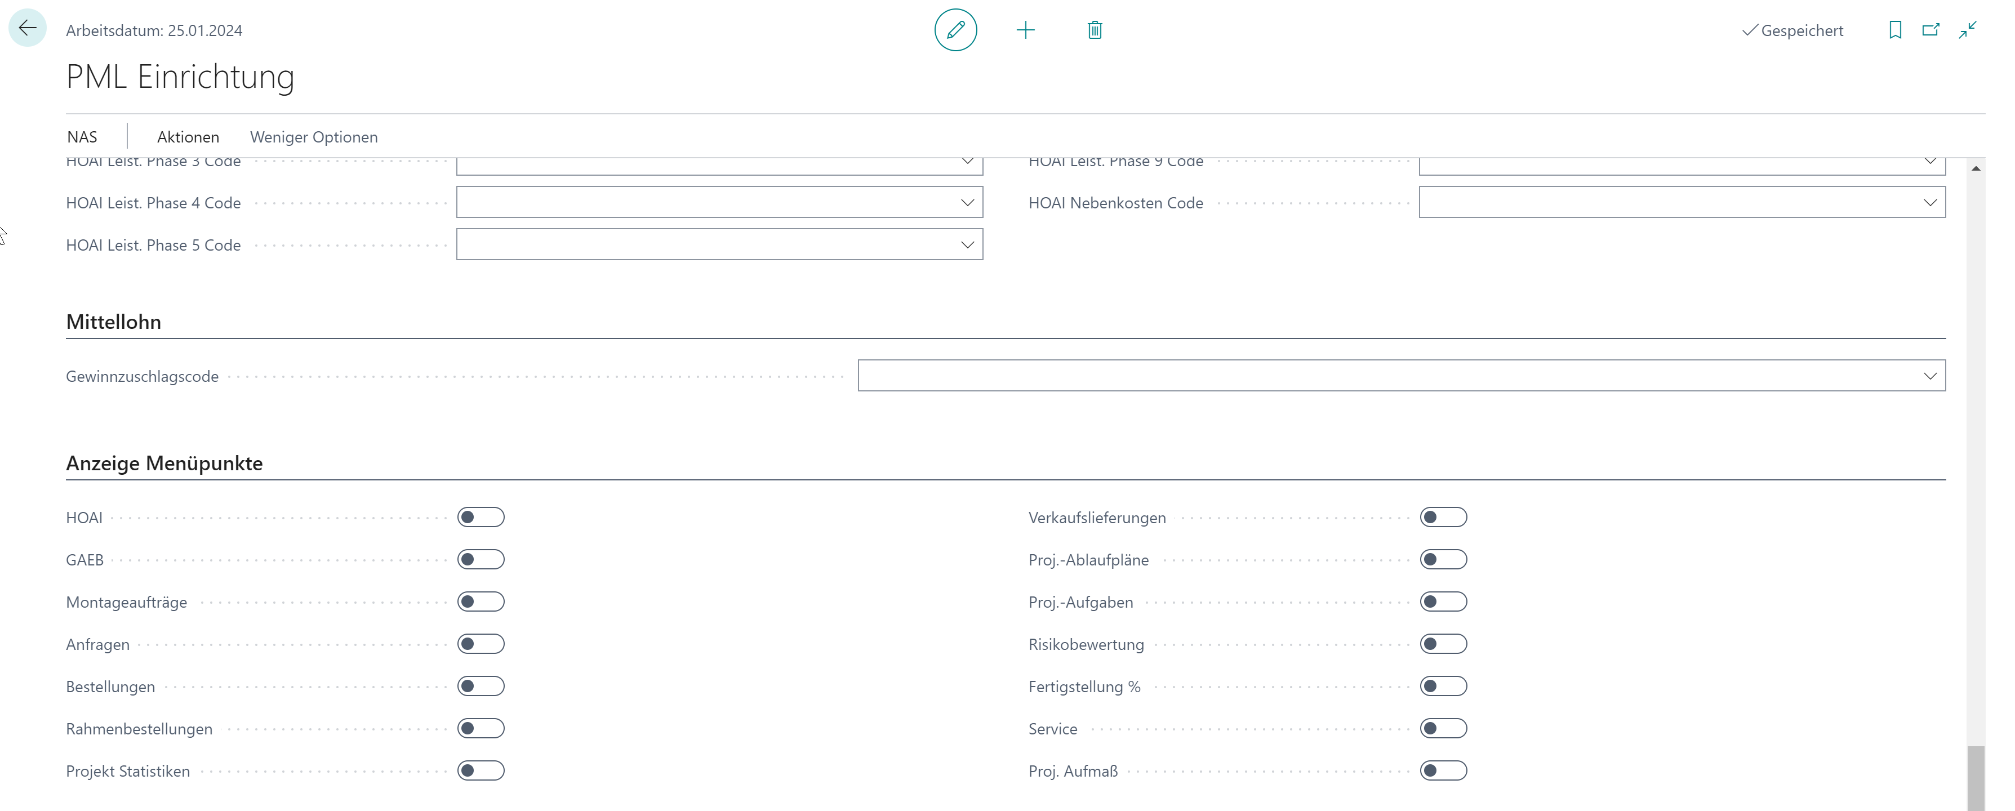Click Weniger Optionen
The height and width of the screenshot is (811, 2015).
314,137
